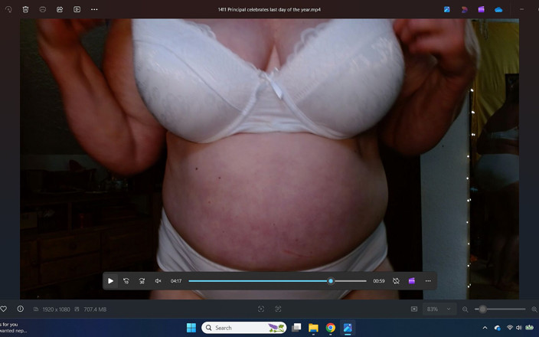Click the play button in video controls
Viewport: 539px width, 337px height.
111,281
